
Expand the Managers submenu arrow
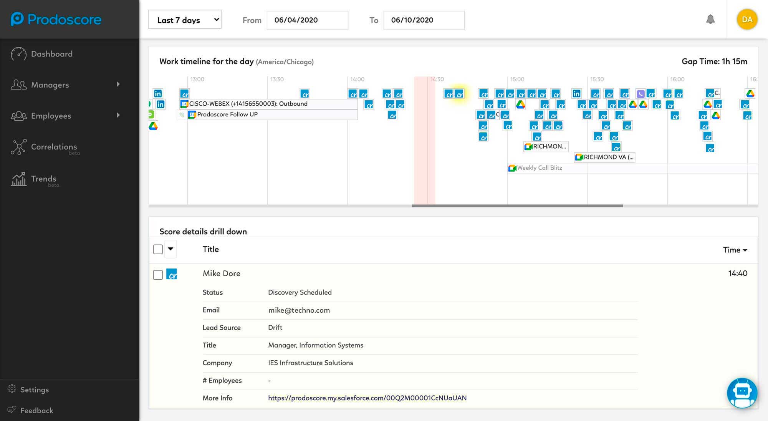click(118, 84)
